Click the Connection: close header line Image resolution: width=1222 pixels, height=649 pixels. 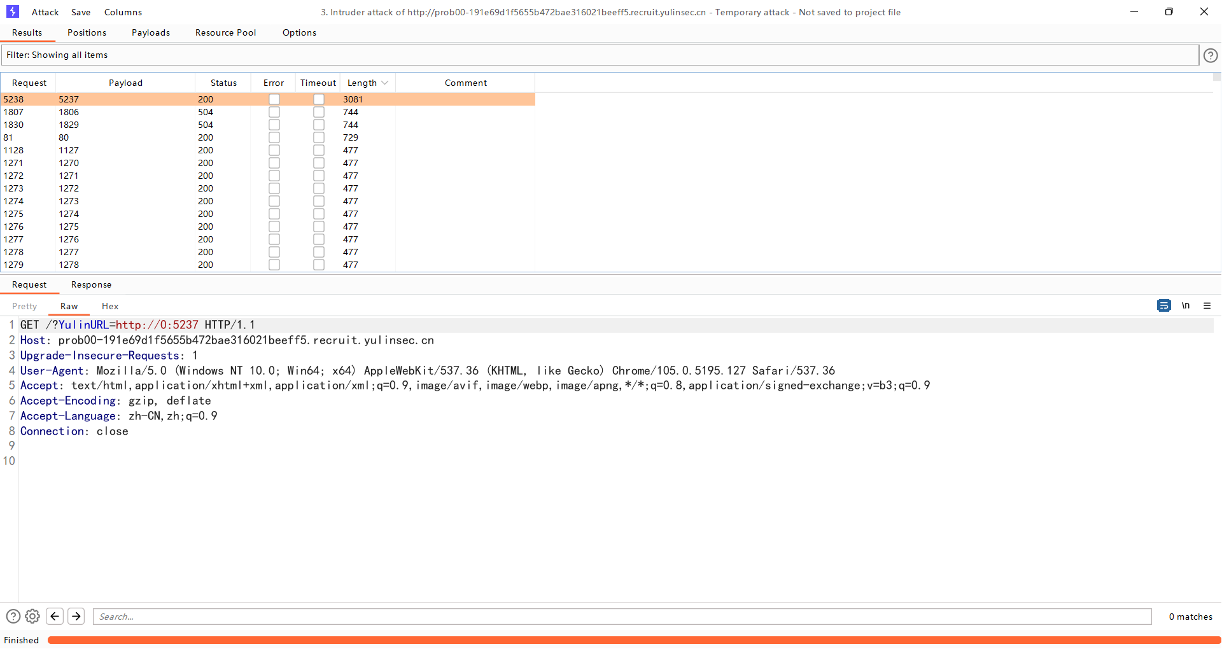click(74, 431)
